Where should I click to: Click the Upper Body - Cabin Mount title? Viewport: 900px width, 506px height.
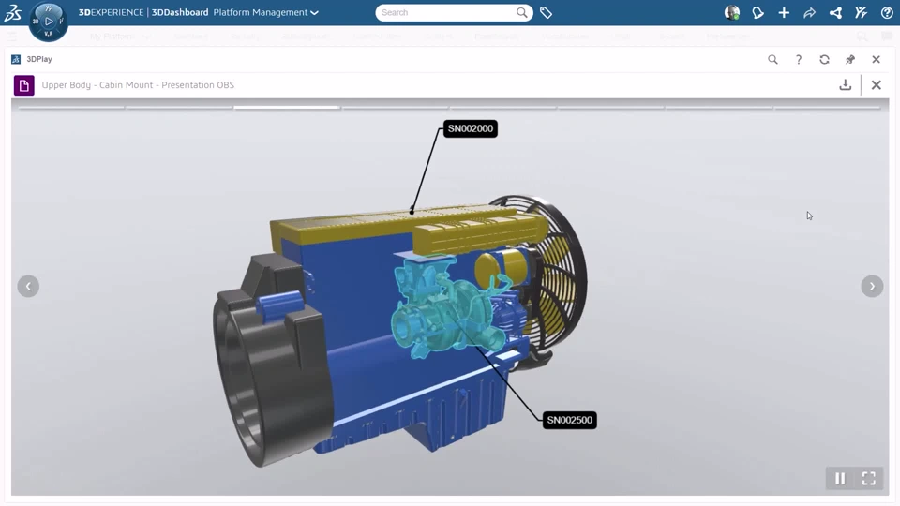pos(138,85)
